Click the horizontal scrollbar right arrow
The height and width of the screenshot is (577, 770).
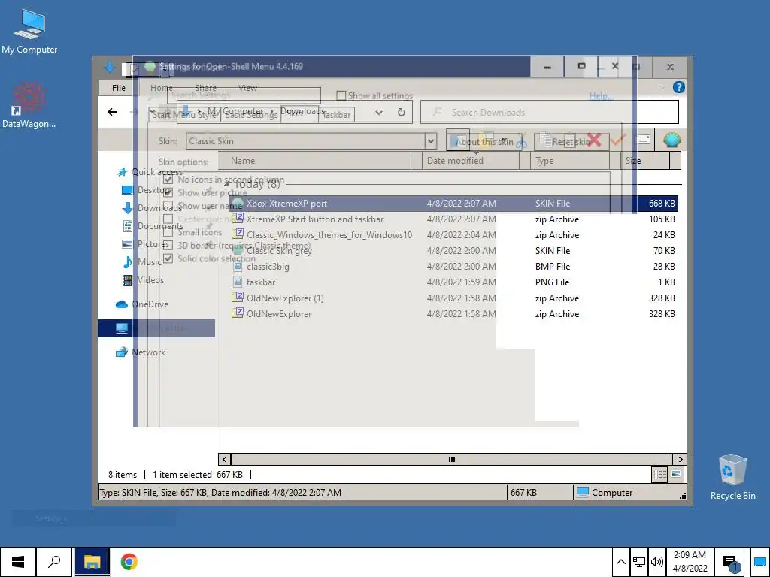coord(681,459)
